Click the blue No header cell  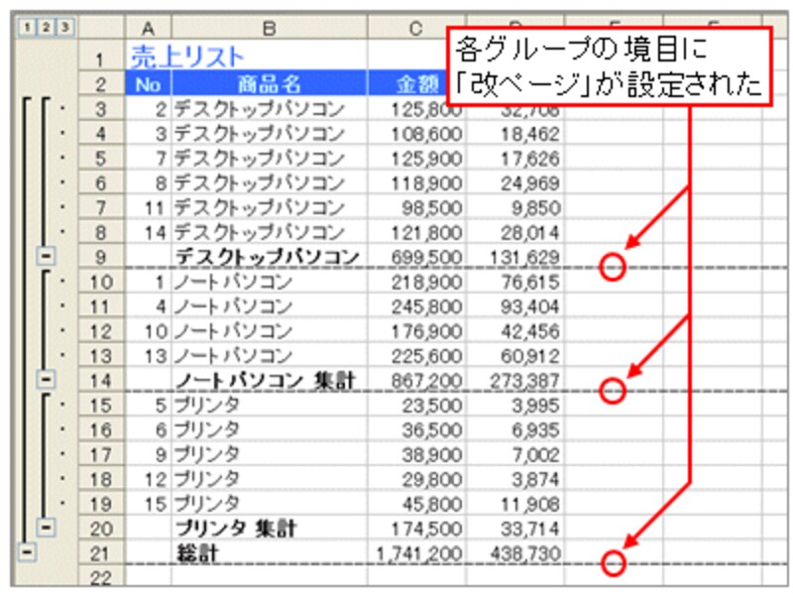coord(148,84)
